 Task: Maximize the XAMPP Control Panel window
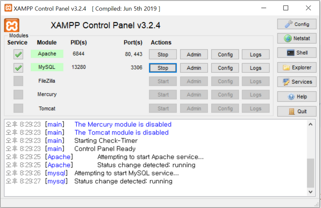[x=286, y=8]
